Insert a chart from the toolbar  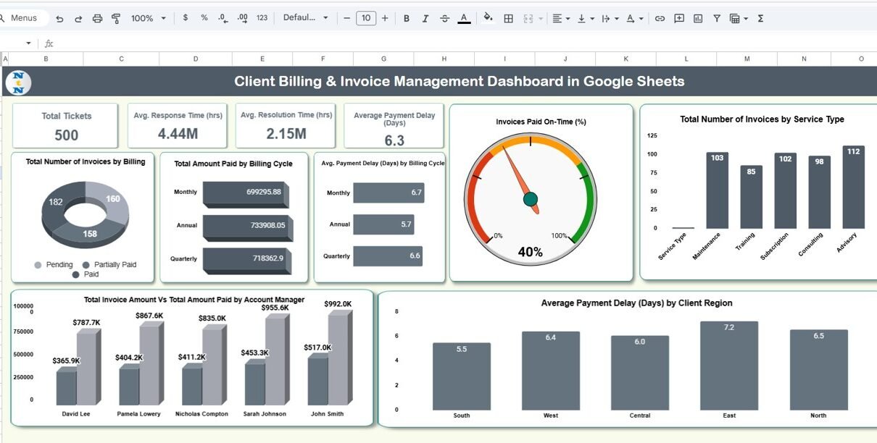(698, 18)
